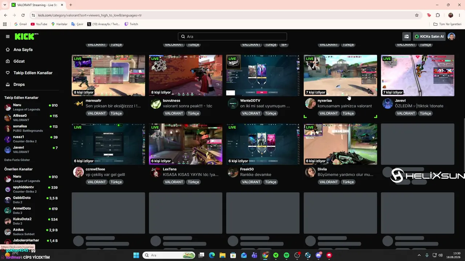Viewport: 465px width, 261px height.
Task: Click the Chrome address bar URL
Action: click(90, 15)
